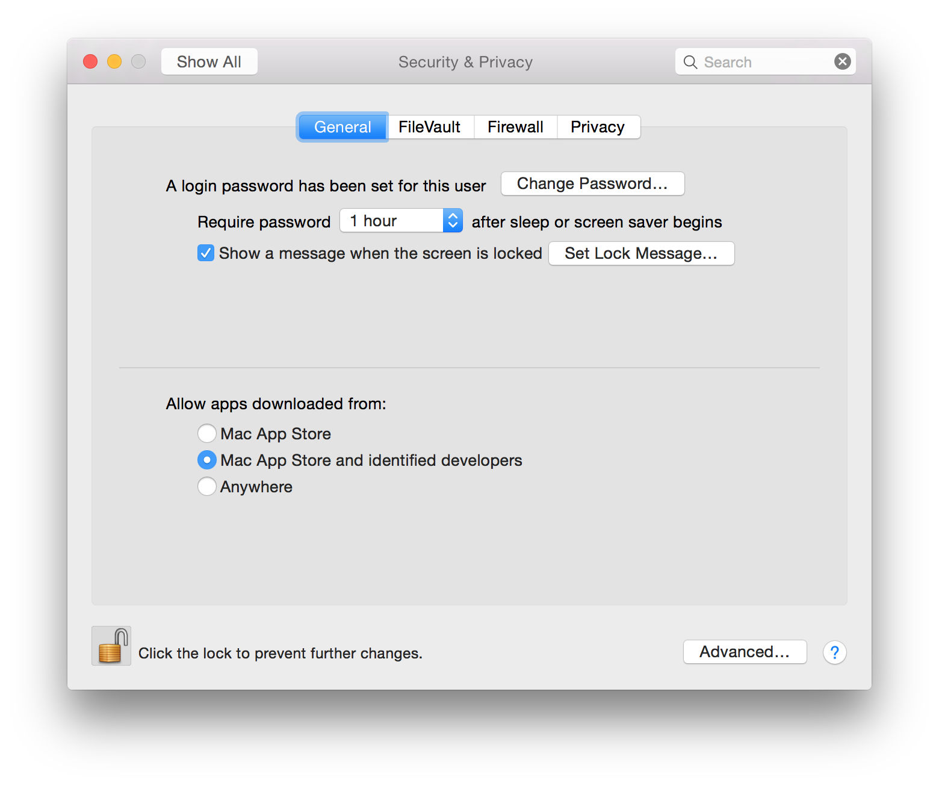
Task: Select Mac App Store and identified developers
Action: click(206, 460)
